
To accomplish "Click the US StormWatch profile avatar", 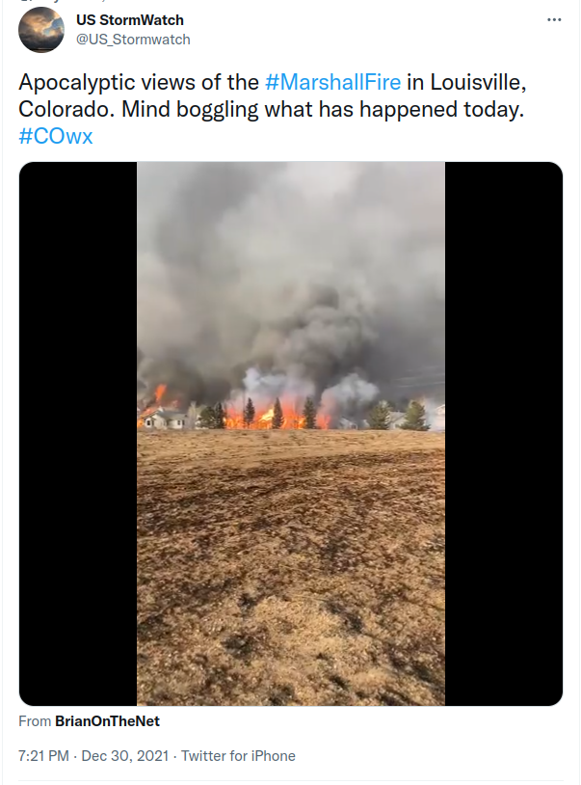I will 41,30.
